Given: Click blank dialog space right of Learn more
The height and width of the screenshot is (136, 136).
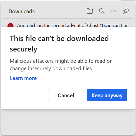Looking at the screenshot, I should click(x=82, y=78).
